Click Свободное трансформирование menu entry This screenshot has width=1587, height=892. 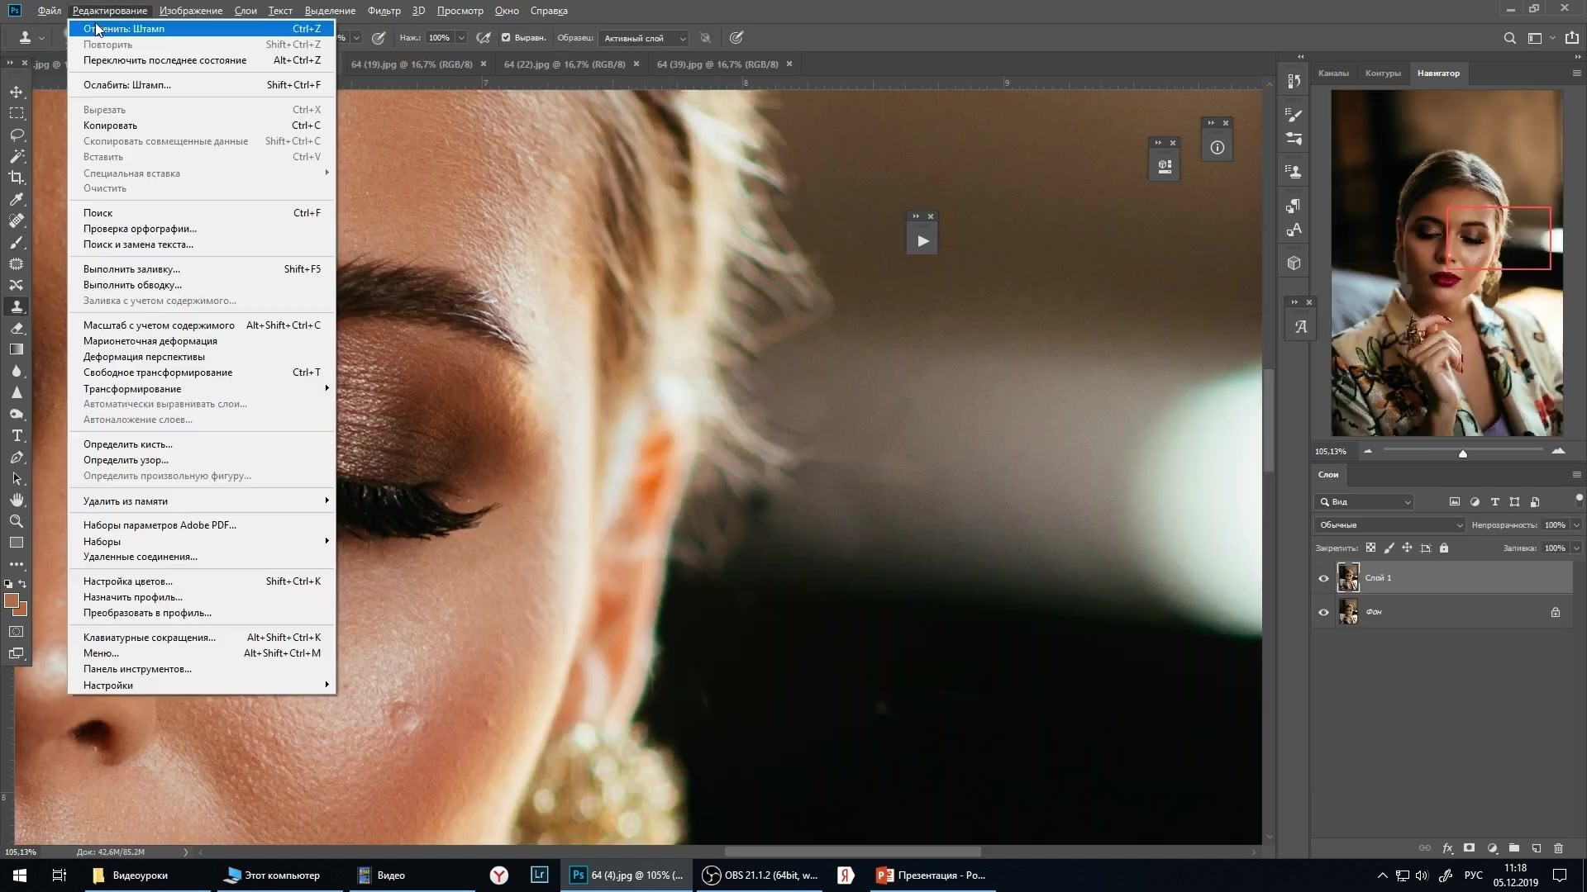158,372
